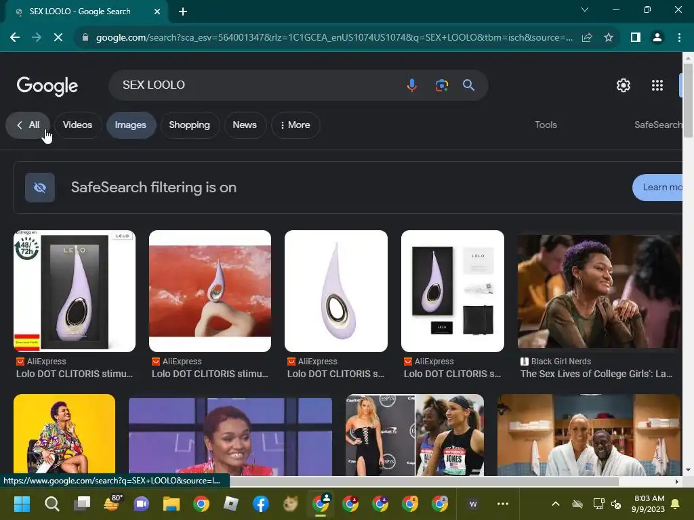Open the Google apps grid

(x=657, y=85)
